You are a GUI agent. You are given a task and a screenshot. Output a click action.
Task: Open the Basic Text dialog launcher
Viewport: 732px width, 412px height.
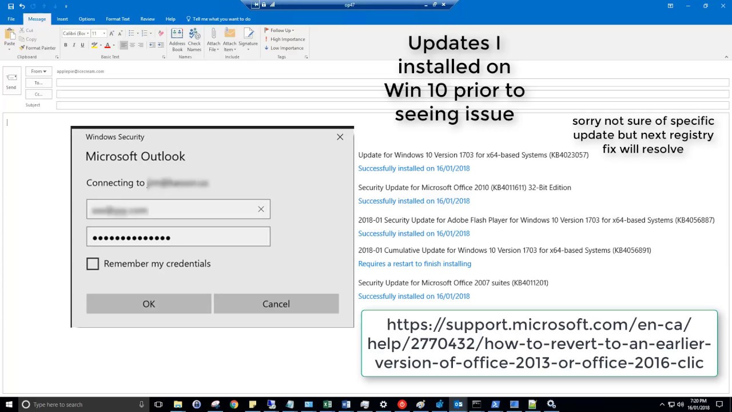click(x=164, y=57)
